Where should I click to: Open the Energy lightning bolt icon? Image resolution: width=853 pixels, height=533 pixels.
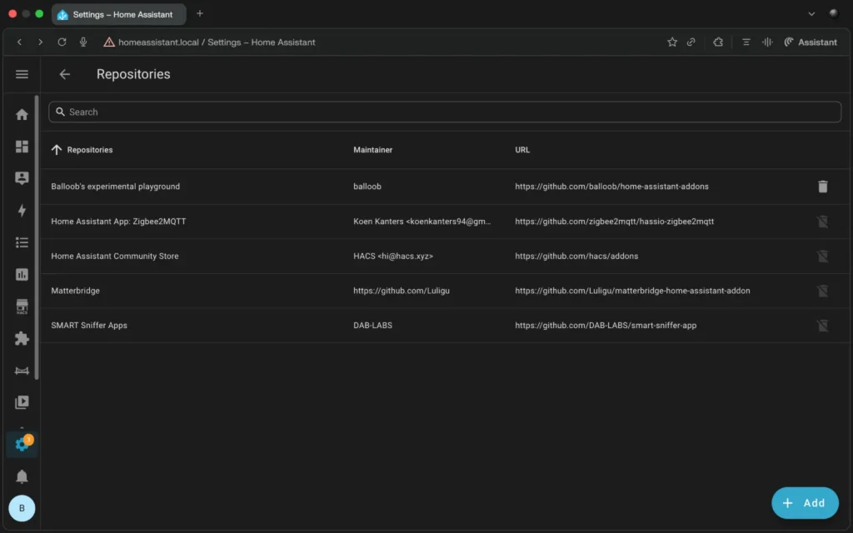(x=22, y=211)
